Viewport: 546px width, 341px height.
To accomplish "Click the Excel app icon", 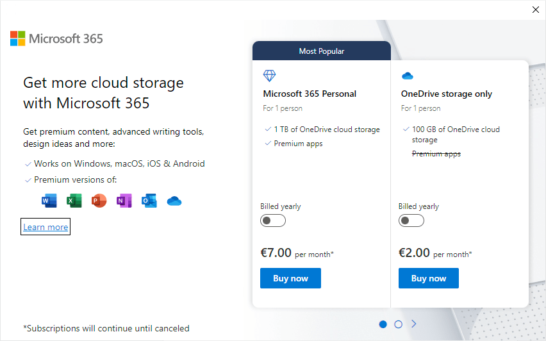I will click(x=74, y=201).
